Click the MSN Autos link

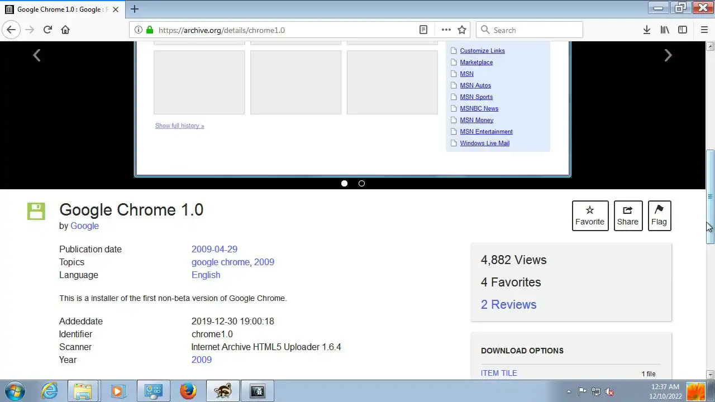475,85
